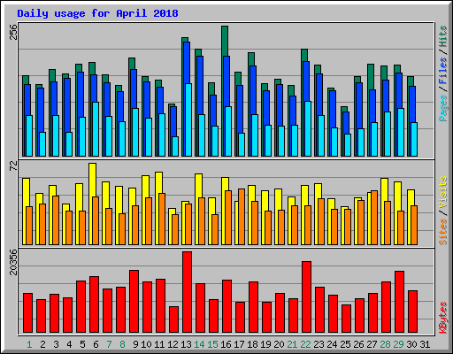Click the green 'Hits' legend label
This screenshot has height=354, width=453.
click(442, 36)
